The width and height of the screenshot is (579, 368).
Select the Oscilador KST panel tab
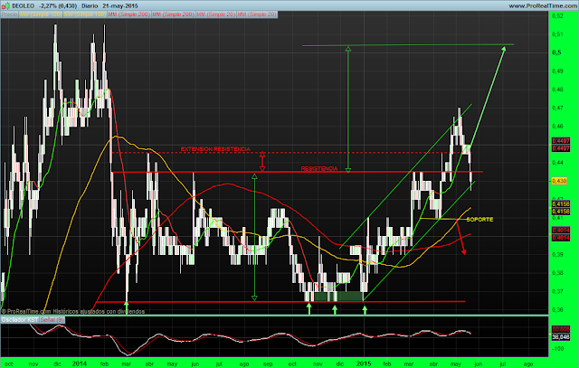click(20, 320)
